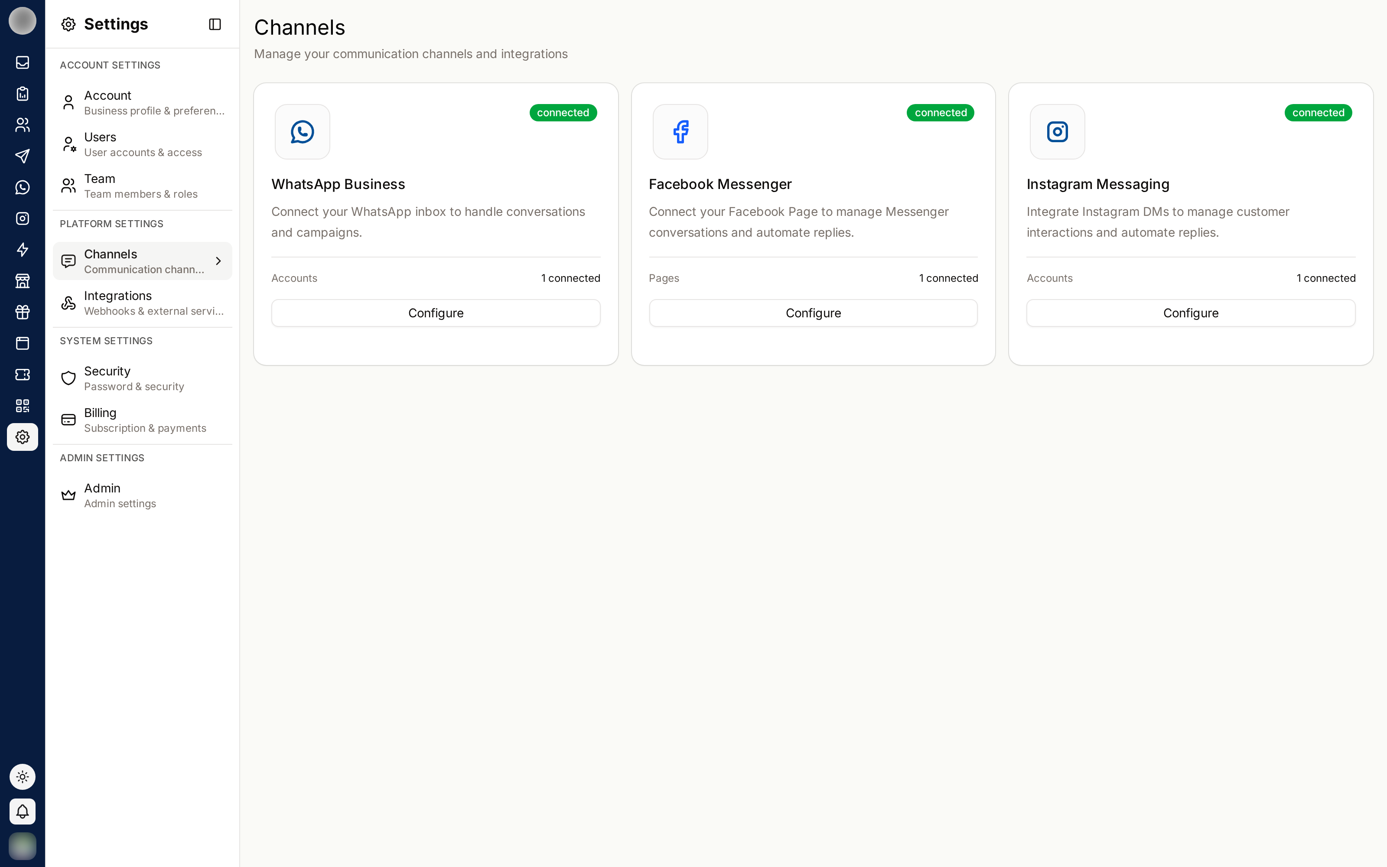Toggle light theme sun button
Viewport: 1387px width, 867px height.
tap(23, 777)
